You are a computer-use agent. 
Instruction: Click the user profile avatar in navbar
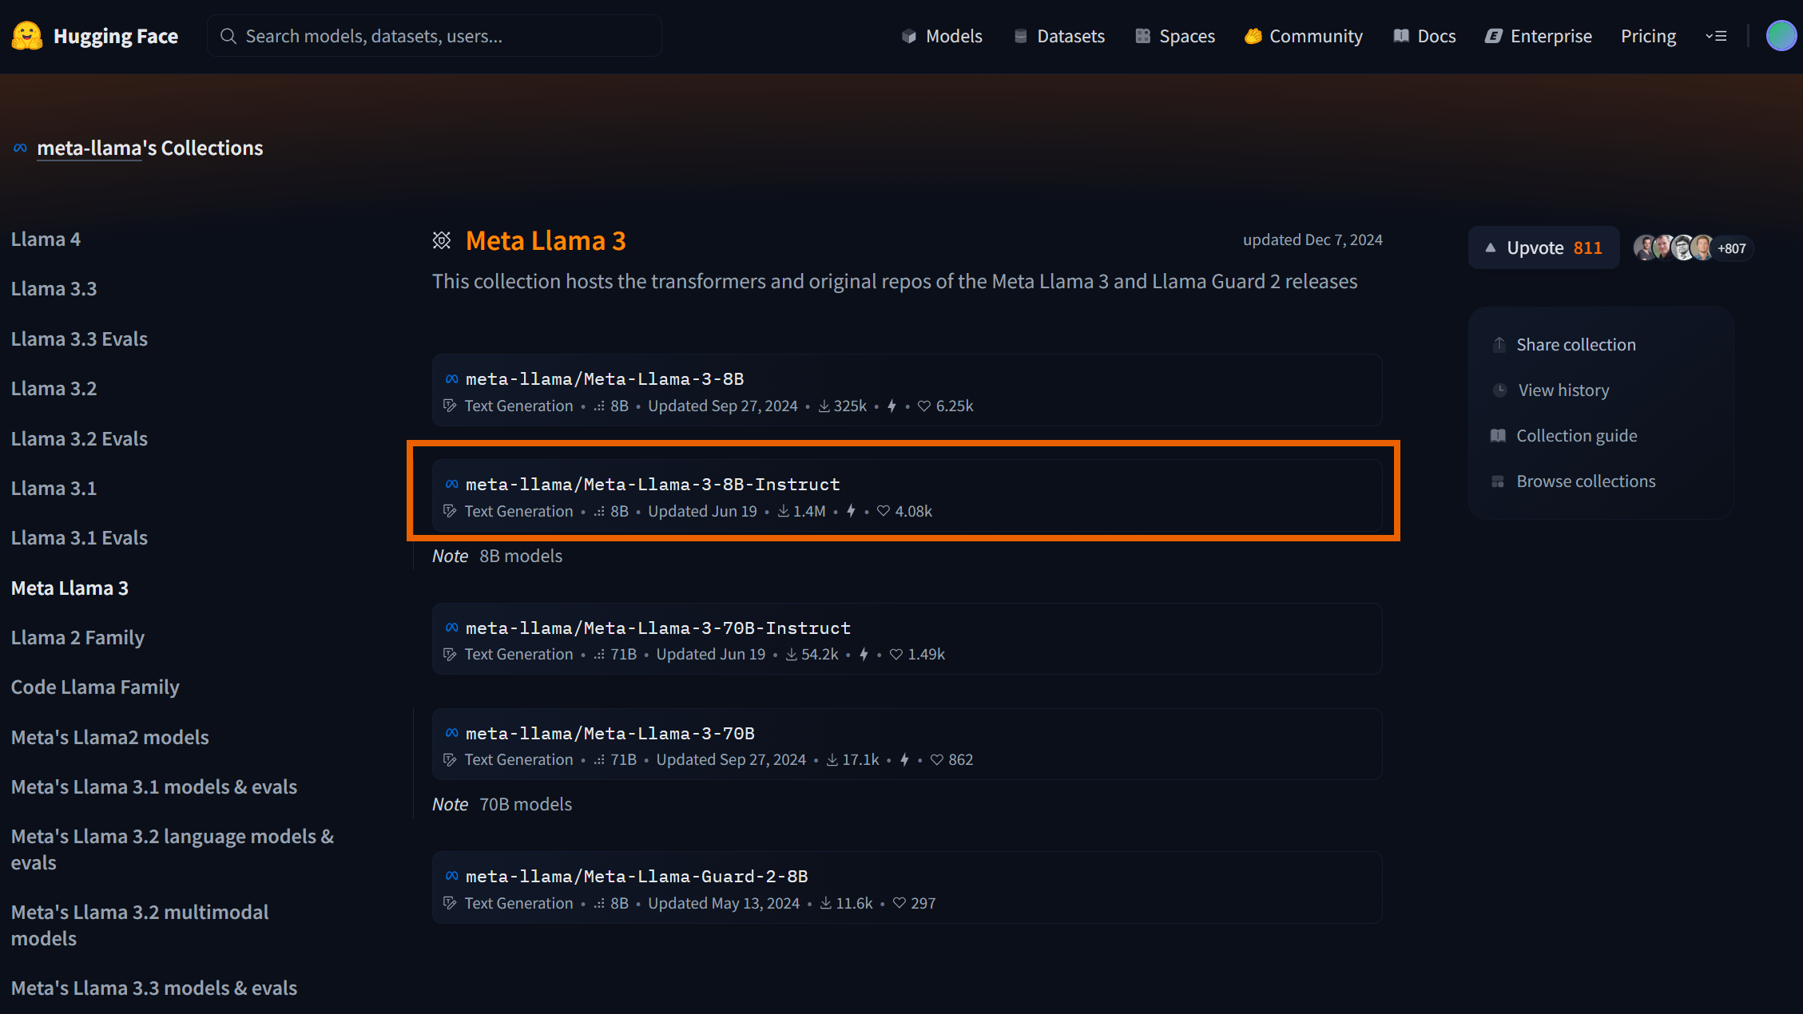[1781, 36]
